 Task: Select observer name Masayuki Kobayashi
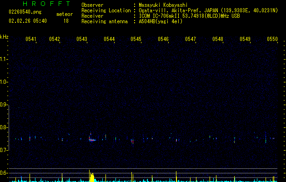[x=163, y=5]
